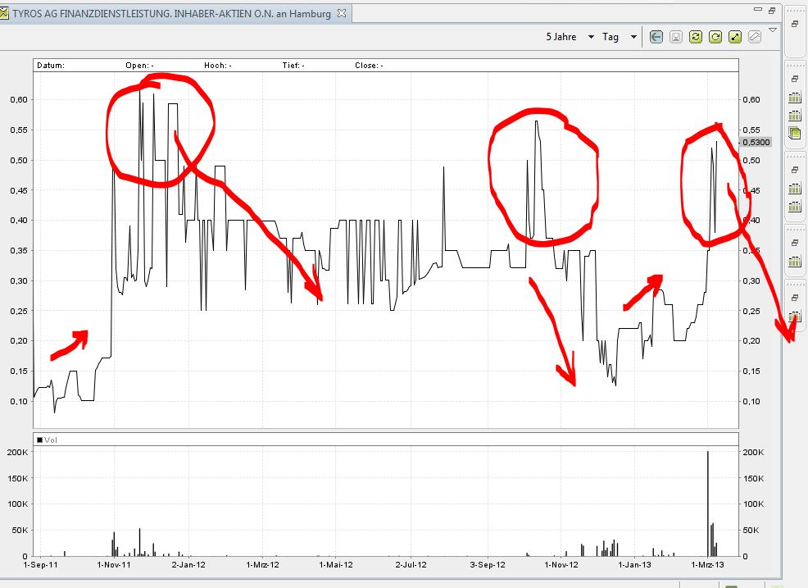Click the 2-Jan-12 date axis label
Screen dimensions: 808x588
coord(188,565)
